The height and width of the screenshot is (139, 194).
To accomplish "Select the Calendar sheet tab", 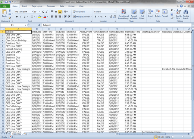I will (x=17, y=134).
